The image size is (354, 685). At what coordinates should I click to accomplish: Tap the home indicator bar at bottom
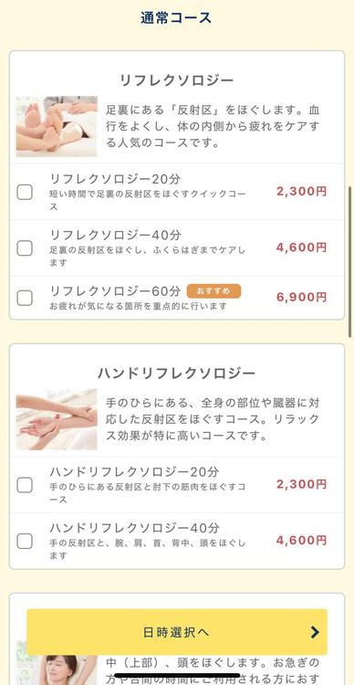click(x=177, y=676)
